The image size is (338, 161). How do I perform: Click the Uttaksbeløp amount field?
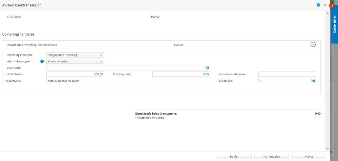[75, 74]
